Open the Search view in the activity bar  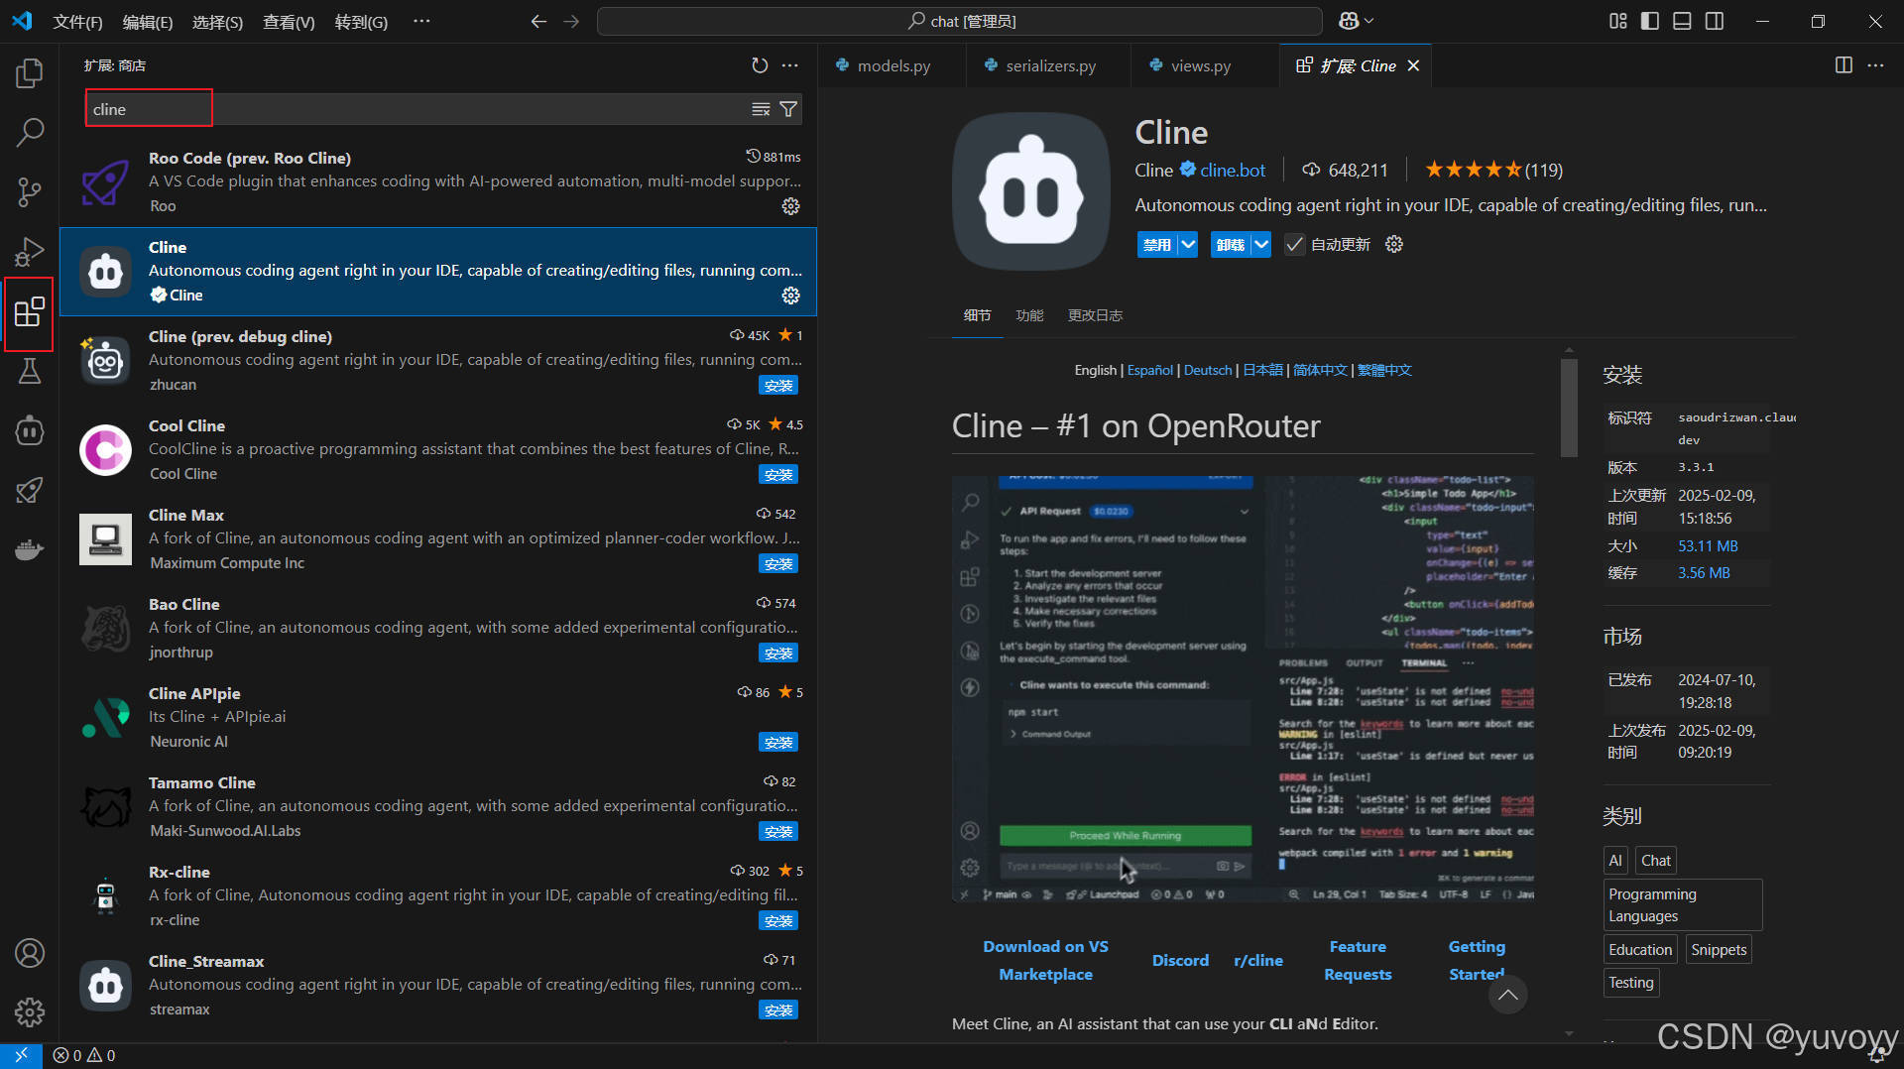30,131
